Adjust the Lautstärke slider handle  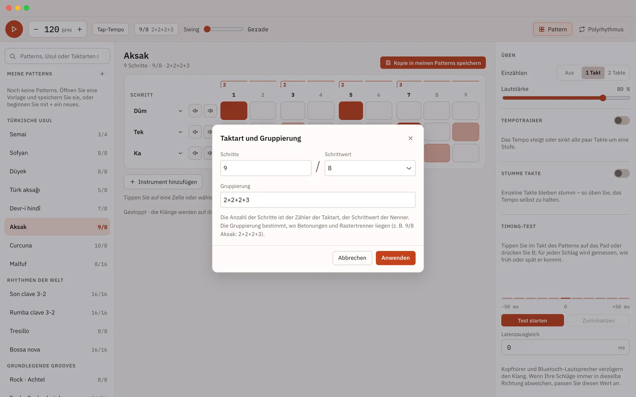pyautogui.click(x=603, y=98)
